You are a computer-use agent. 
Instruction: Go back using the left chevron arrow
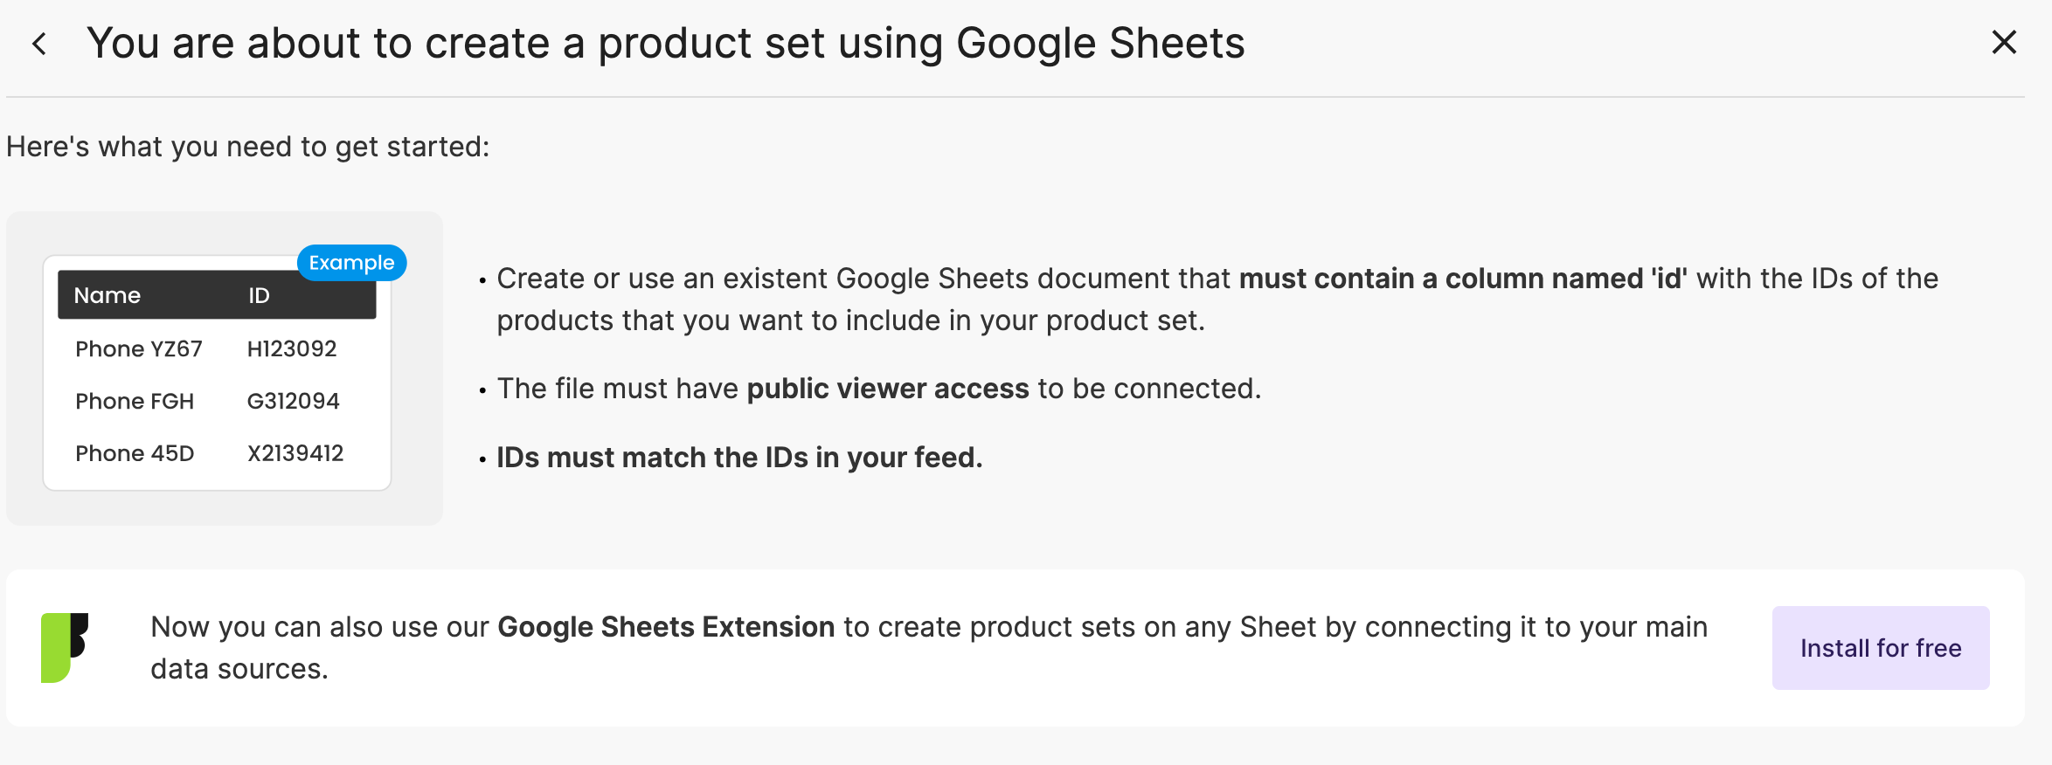click(39, 44)
